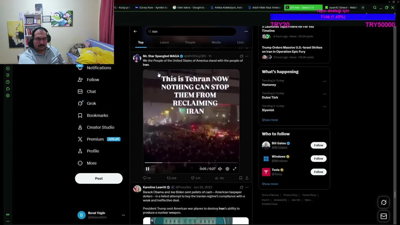
Task: Seek within the Tehran video progress bar
Action: (191, 163)
